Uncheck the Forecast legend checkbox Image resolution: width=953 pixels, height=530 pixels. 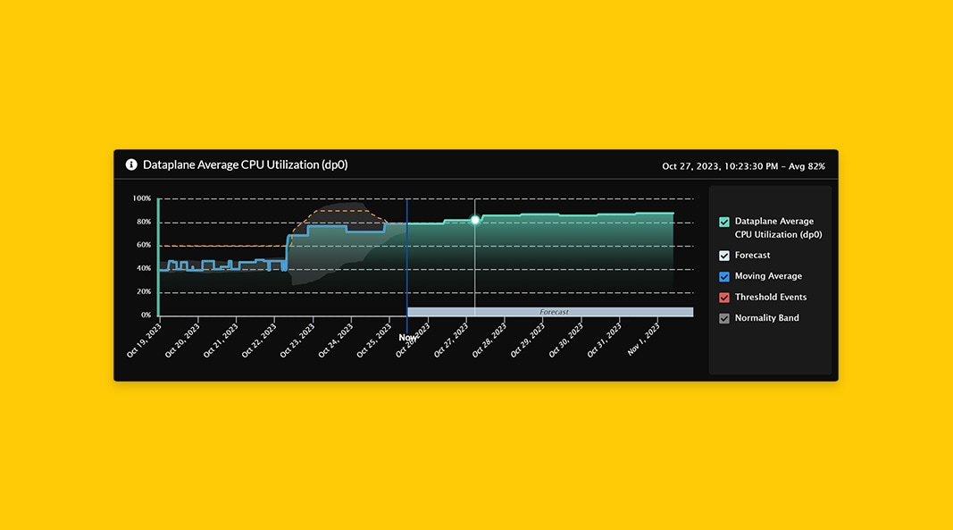724,256
